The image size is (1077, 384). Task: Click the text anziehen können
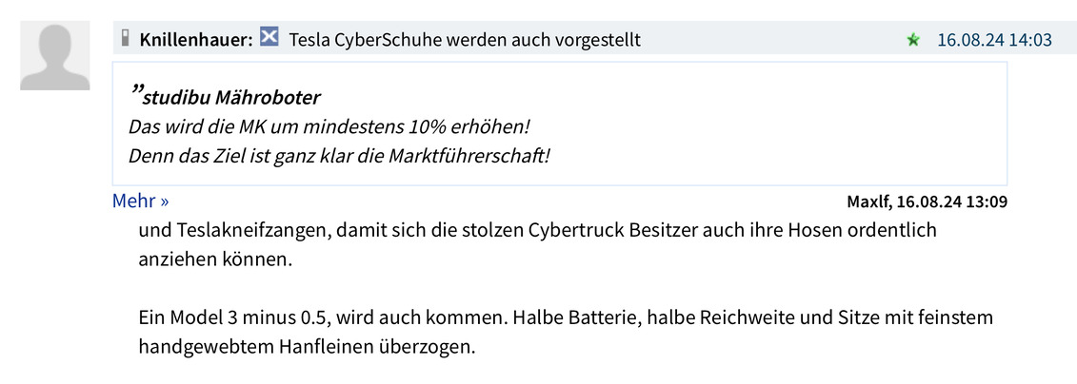pyautogui.click(x=214, y=259)
